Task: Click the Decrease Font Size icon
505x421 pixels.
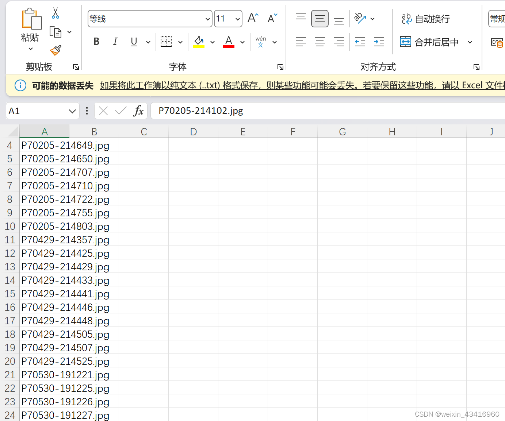Action: 272,18
